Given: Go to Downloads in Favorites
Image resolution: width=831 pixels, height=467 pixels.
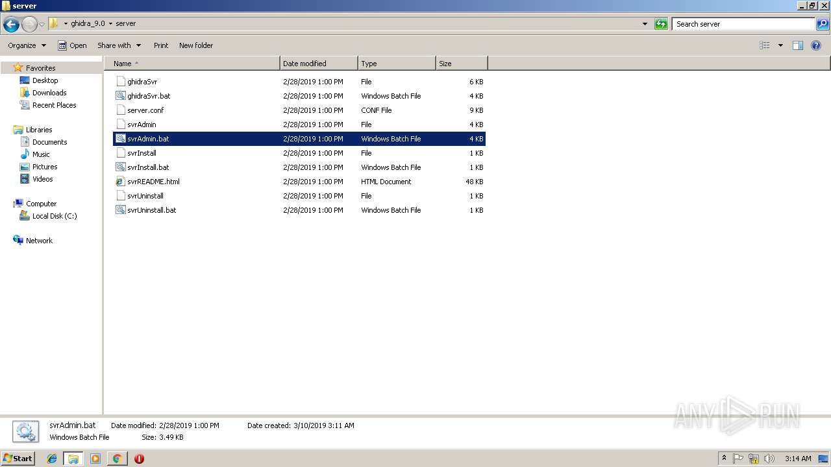Looking at the screenshot, I should pyautogui.click(x=49, y=93).
